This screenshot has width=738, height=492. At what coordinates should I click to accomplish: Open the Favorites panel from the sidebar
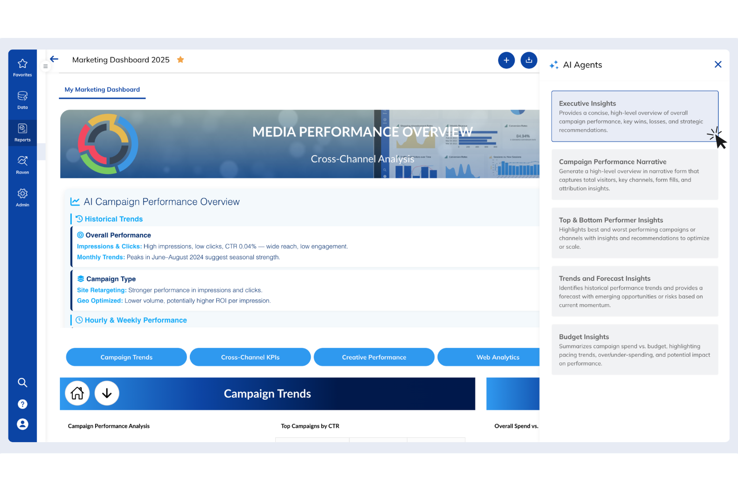(x=22, y=67)
